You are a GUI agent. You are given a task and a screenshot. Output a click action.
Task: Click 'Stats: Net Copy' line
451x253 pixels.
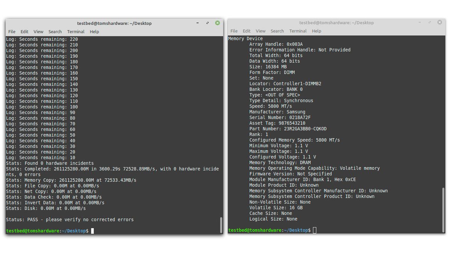51,192
